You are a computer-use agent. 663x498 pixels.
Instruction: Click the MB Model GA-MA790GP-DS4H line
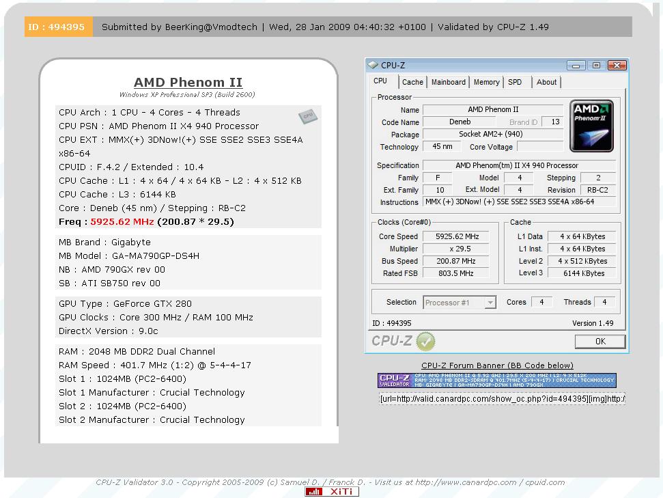[x=129, y=256]
